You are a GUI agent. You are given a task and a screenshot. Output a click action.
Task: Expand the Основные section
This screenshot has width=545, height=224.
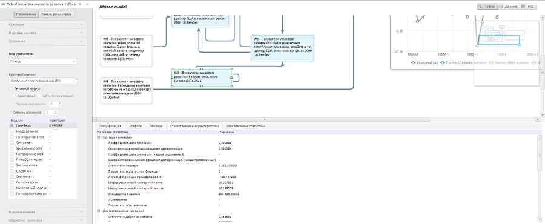[46, 25]
